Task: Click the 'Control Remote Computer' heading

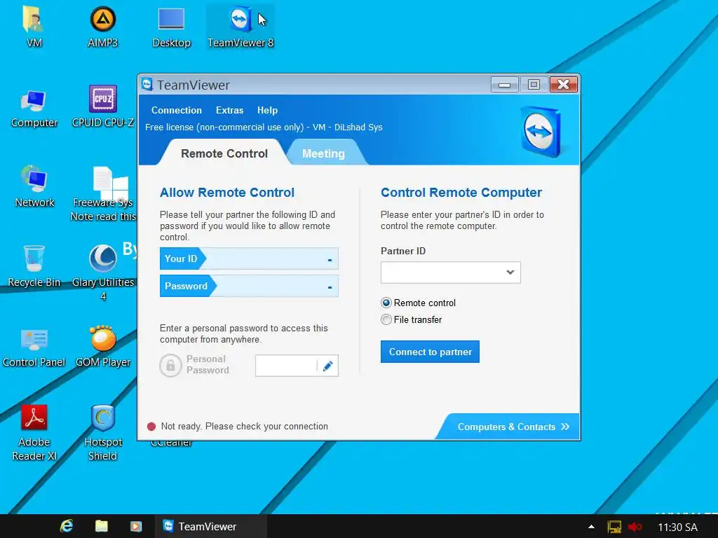Action: click(461, 193)
